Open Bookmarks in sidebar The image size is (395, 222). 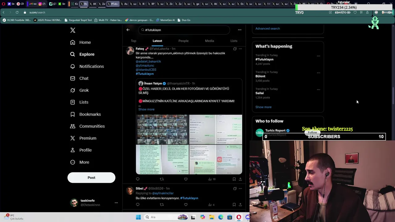(x=85, y=114)
